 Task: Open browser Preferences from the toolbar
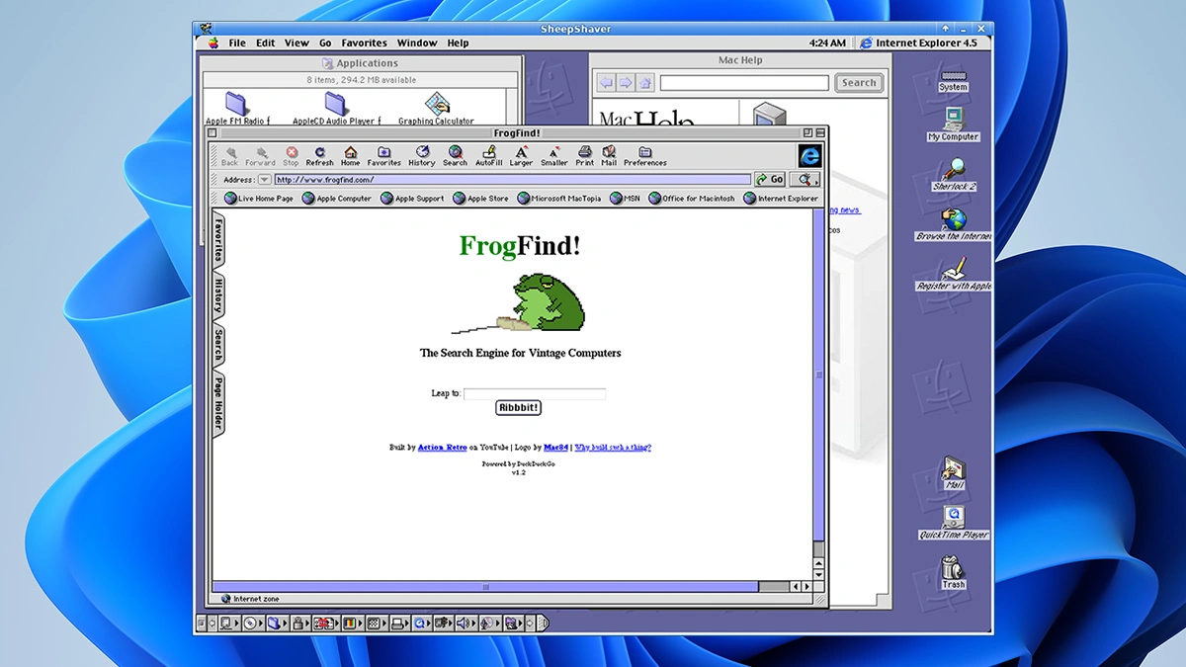pyautogui.click(x=644, y=155)
